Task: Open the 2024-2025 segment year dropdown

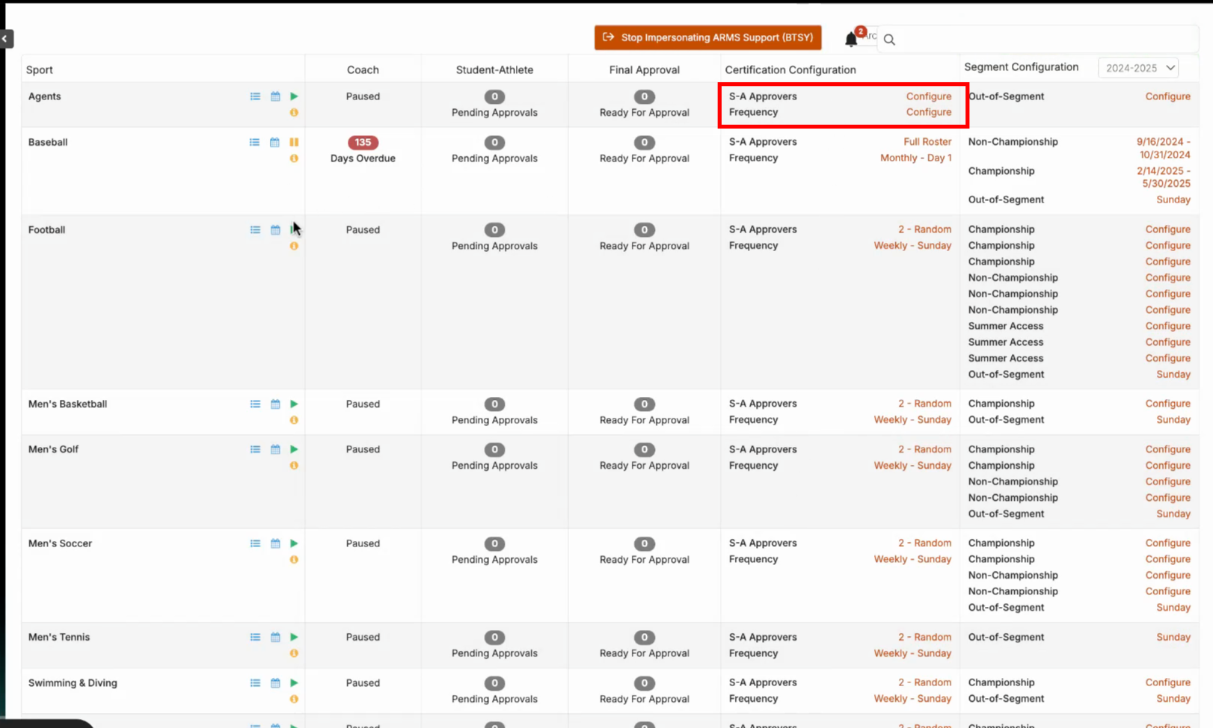Action: click(x=1137, y=68)
